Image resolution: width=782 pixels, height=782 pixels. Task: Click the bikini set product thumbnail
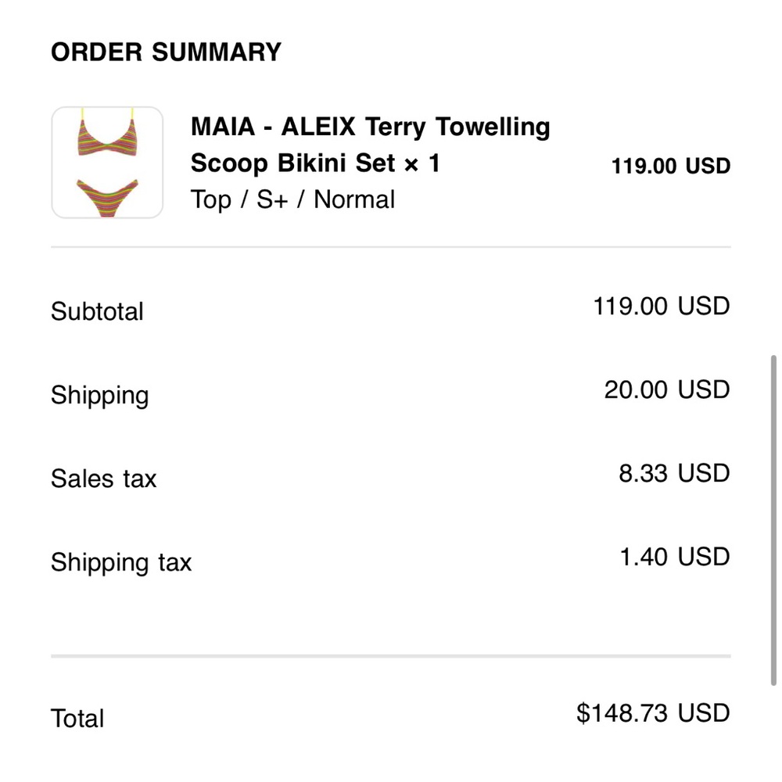[107, 163]
